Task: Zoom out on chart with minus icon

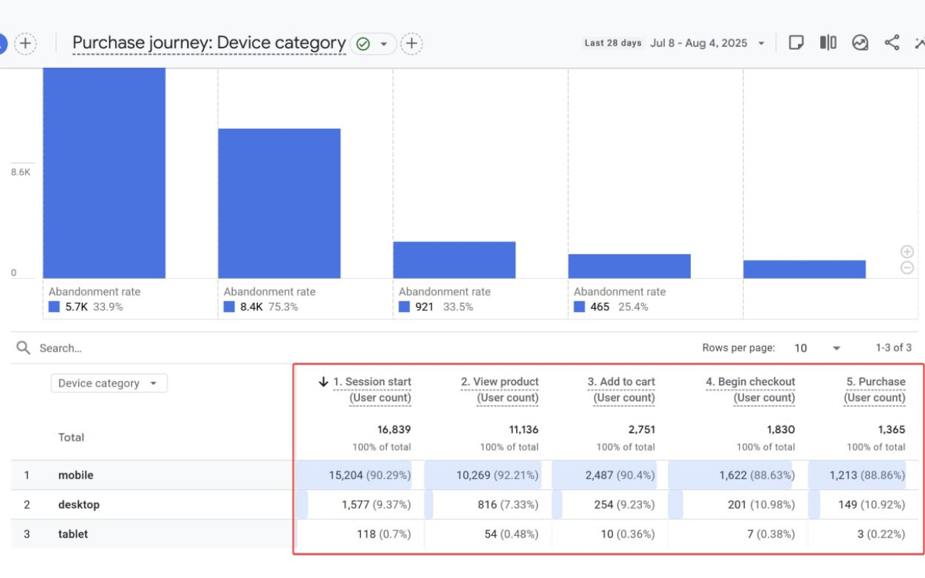Action: 907,268
